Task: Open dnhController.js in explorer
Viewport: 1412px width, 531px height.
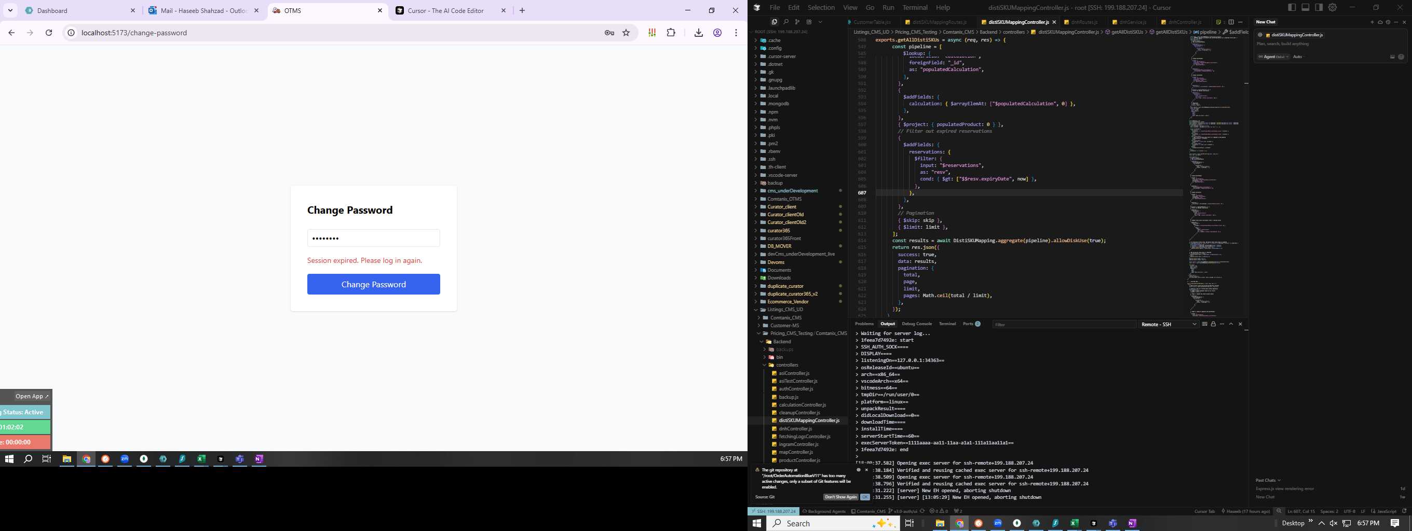Action: click(x=795, y=429)
